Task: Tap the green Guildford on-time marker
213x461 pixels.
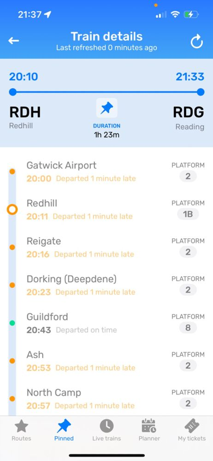Action: click(x=12, y=323)
